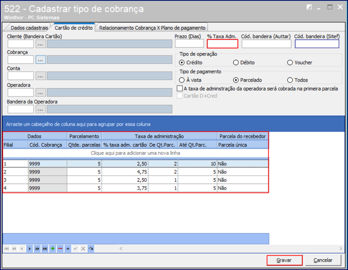Sort by % taxa adm. cartão header
Image resolution: width=348 pixels, height=270 pixels.
pos(125,145)
